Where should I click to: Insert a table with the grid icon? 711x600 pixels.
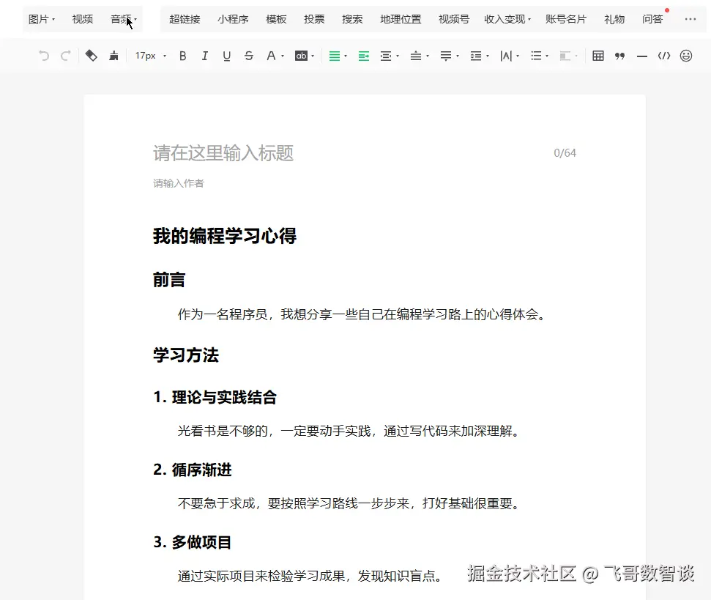pos(598,56)
